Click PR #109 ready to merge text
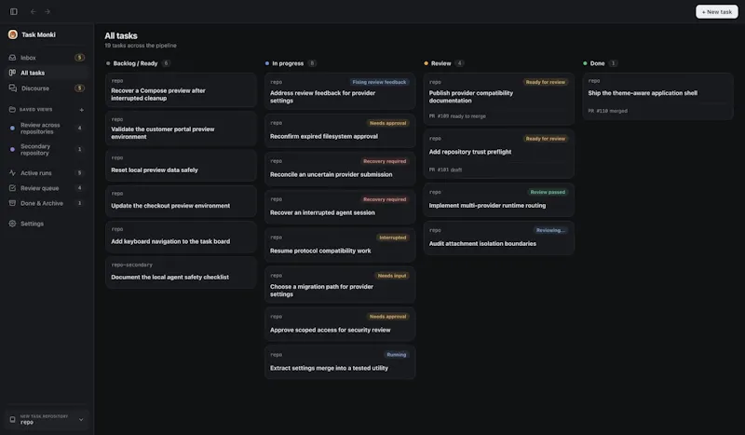Image resolution: width=745 pixels, height=435 pixels. click(x=457, y=116)
